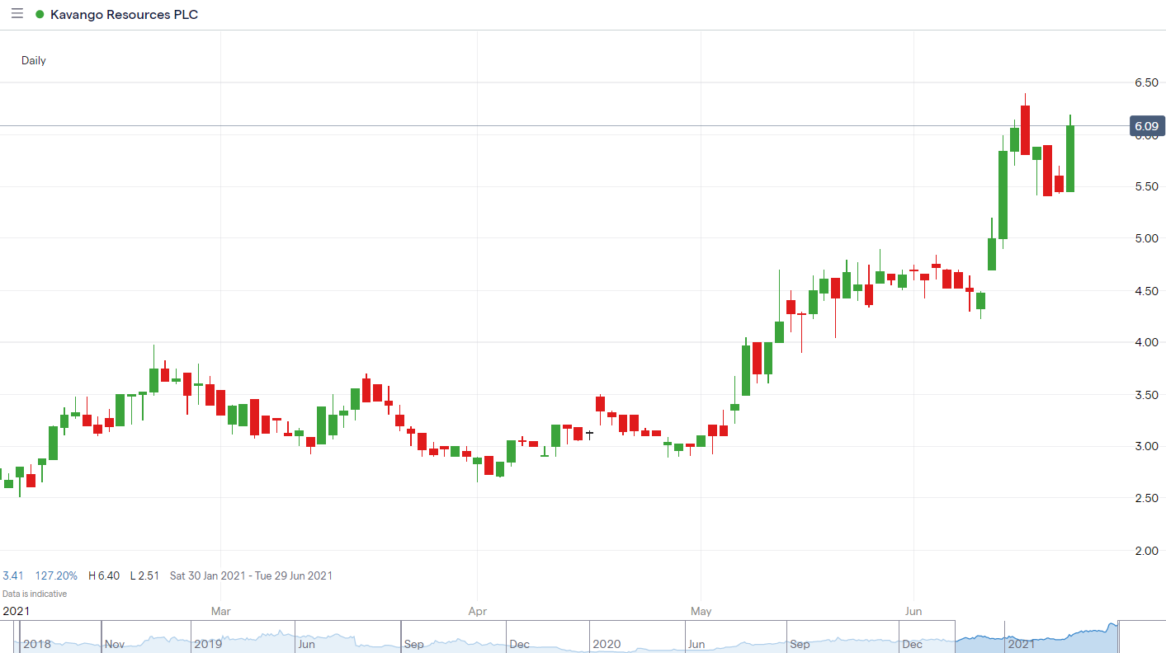
Task: Click the Mar label on the date axis
Action: click(220, 611)
